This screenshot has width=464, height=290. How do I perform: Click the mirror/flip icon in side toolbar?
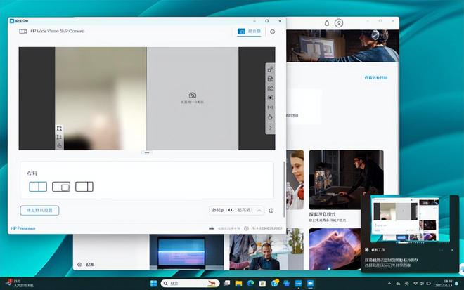coord(270,107)
